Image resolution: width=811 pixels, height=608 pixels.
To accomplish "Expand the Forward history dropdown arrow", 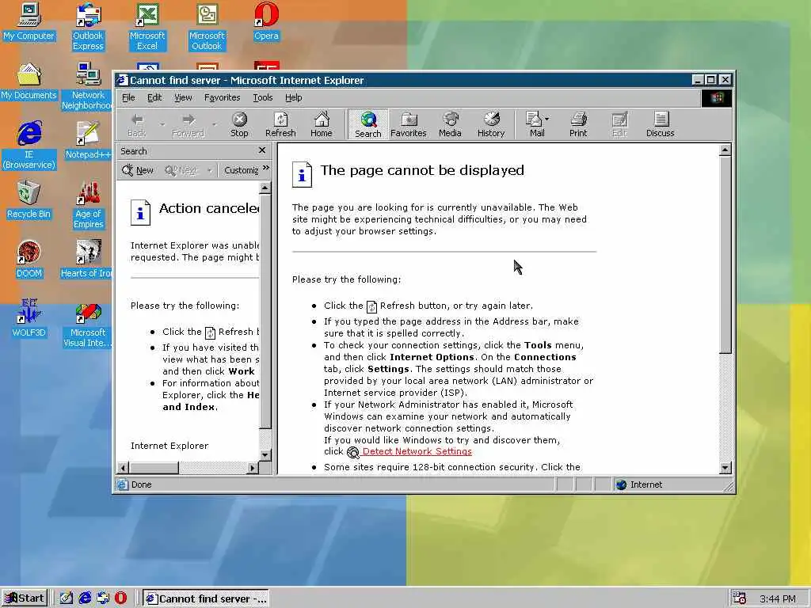I will [214, 124].
